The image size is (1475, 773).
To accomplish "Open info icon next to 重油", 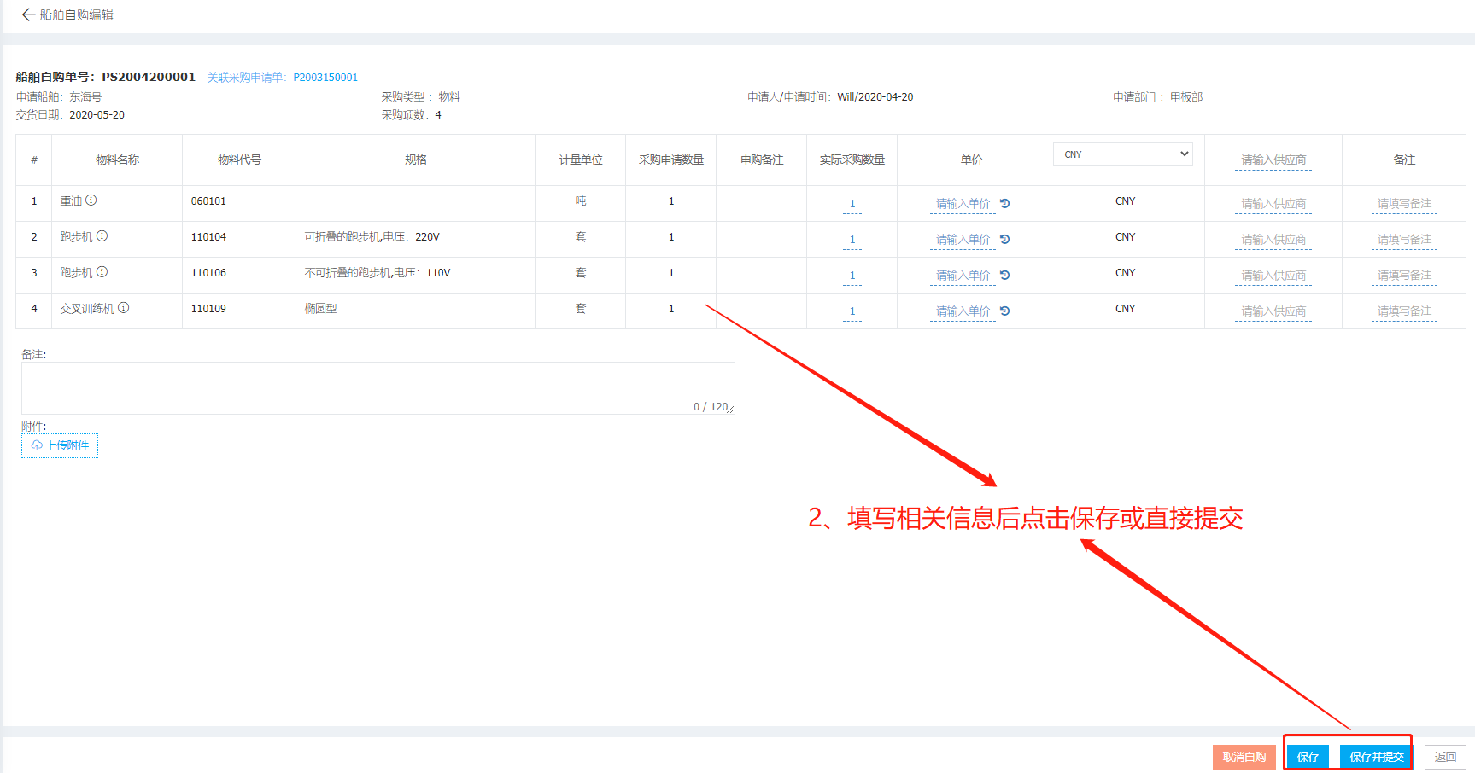I will coord(91,201).
